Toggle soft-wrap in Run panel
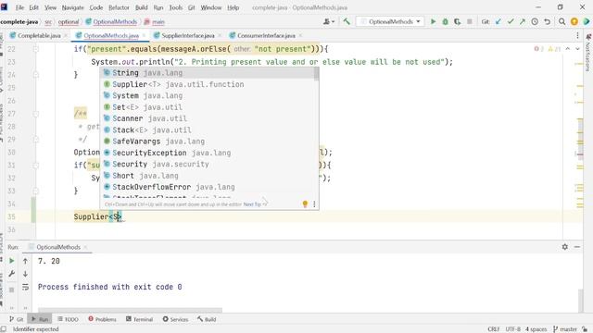 (x=25, y=287)
